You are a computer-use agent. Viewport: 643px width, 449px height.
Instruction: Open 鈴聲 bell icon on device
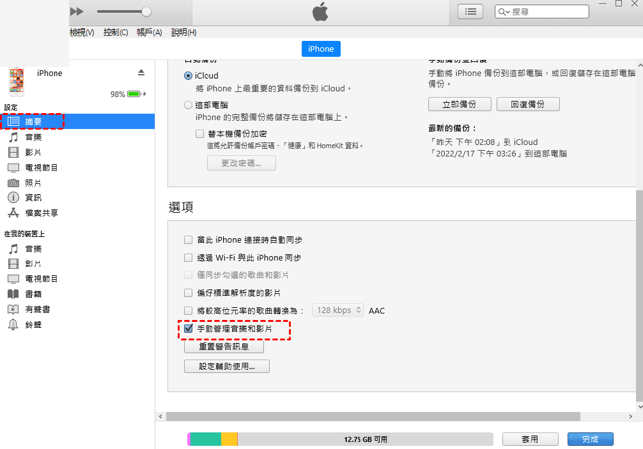[x=13, y=324]
